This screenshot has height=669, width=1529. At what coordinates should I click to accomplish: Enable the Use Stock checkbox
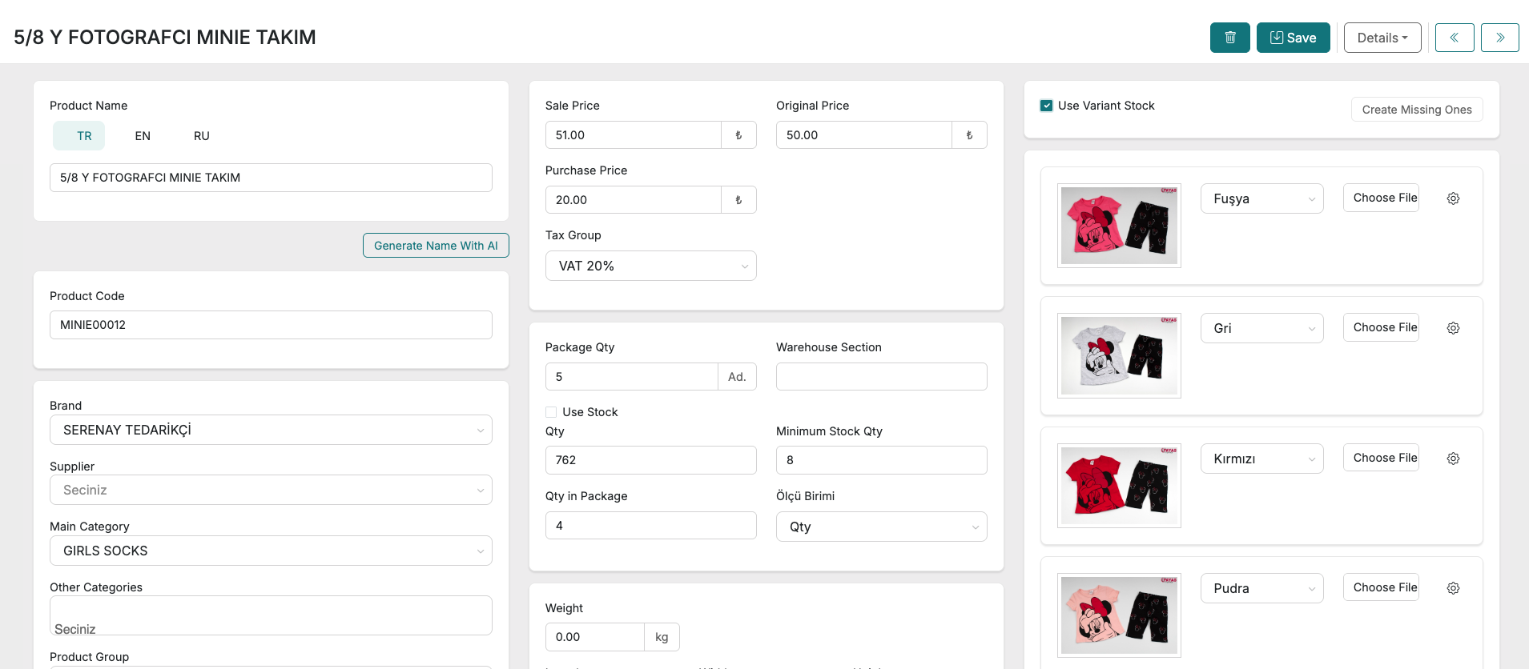click(x=551, y=412)
